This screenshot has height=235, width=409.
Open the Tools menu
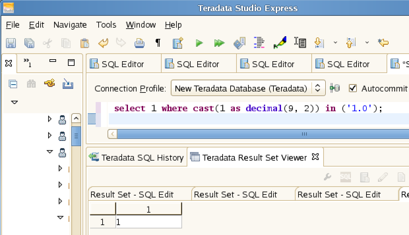[x=106, y=25]
